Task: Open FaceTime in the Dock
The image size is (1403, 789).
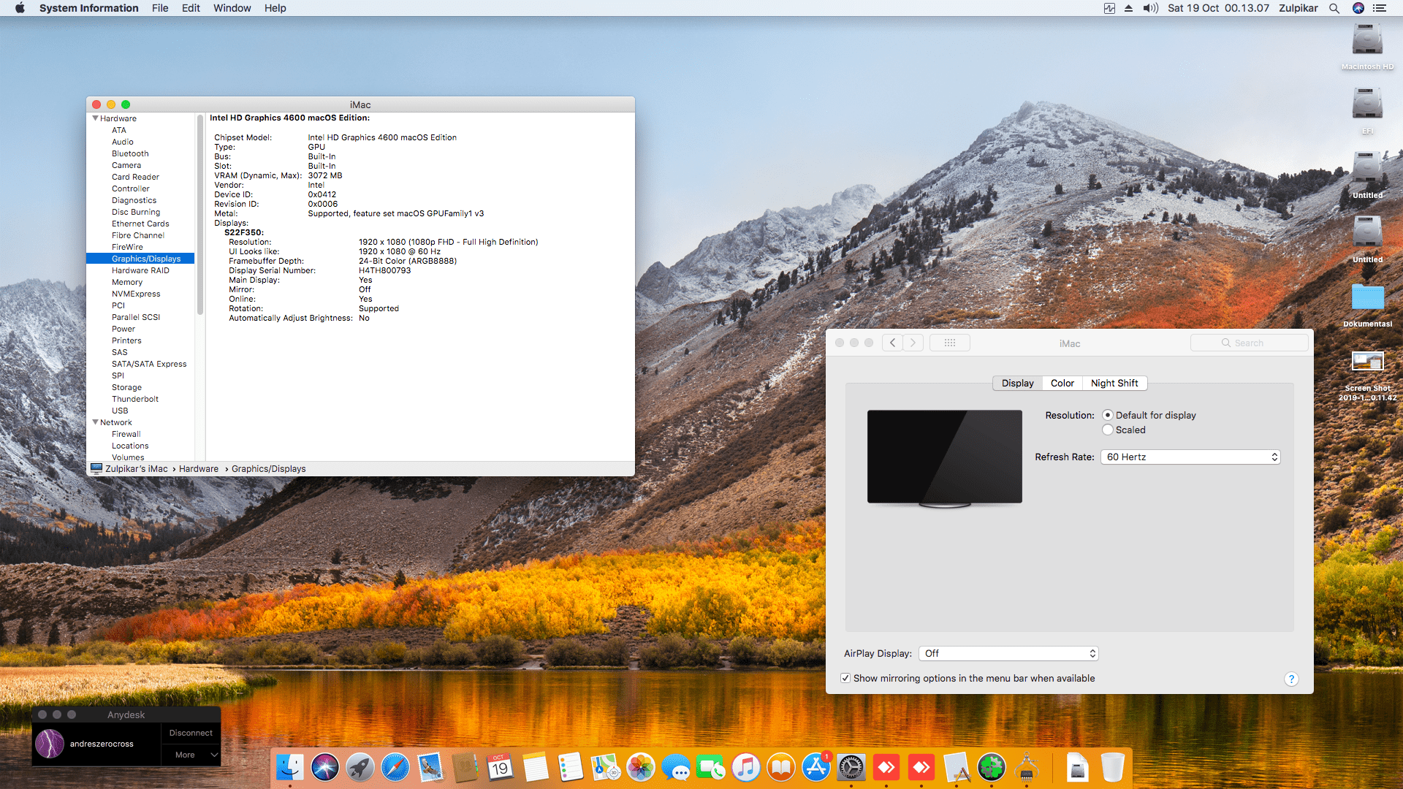Action: (711, 768)
